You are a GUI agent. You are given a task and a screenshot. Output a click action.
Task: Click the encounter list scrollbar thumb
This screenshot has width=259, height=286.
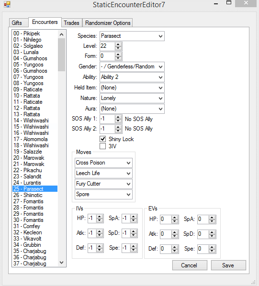click(61, 55)
